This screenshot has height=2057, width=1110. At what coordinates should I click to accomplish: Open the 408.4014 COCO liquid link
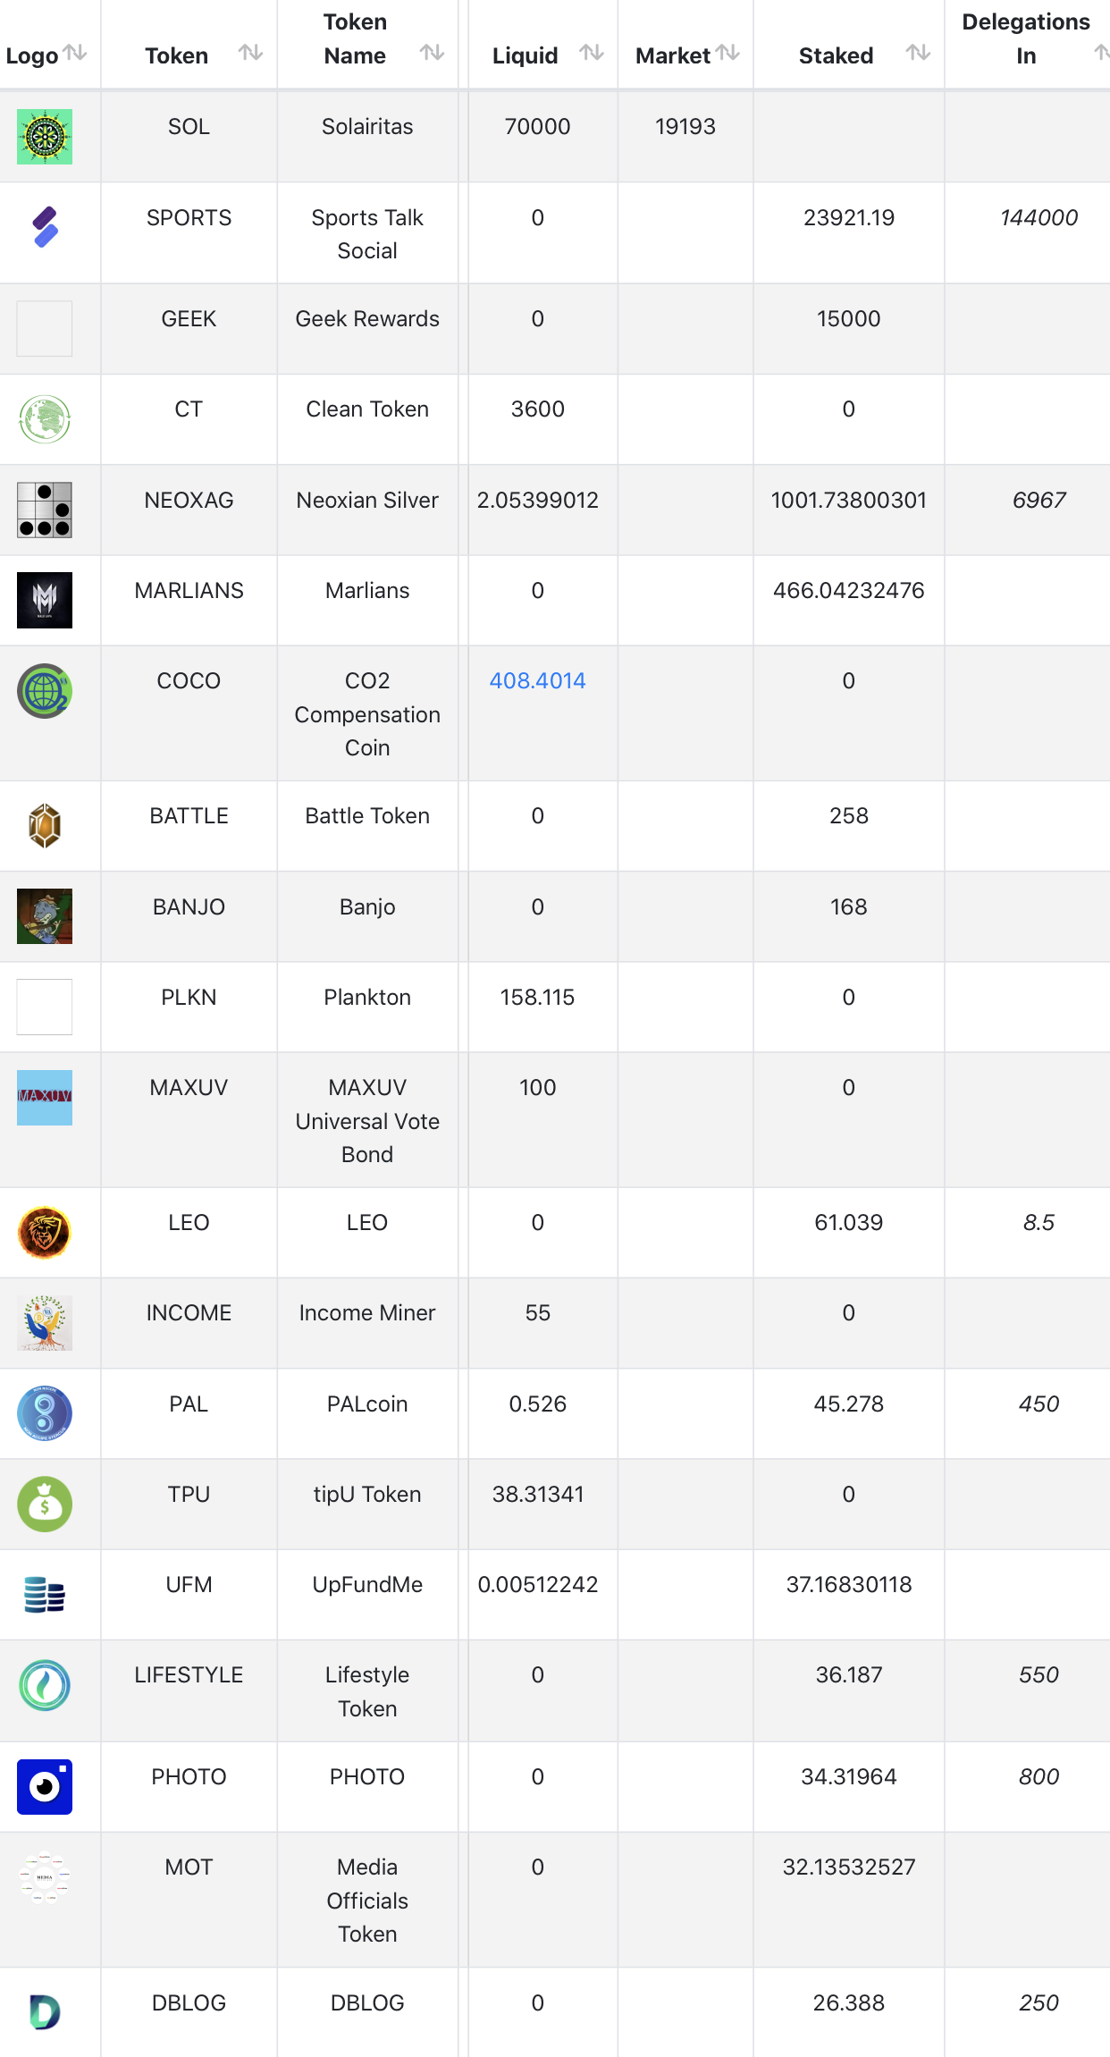click(537, 681)
